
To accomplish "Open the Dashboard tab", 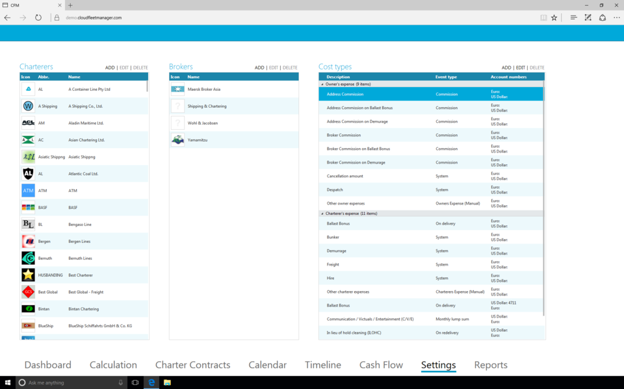I will (47, 365).
